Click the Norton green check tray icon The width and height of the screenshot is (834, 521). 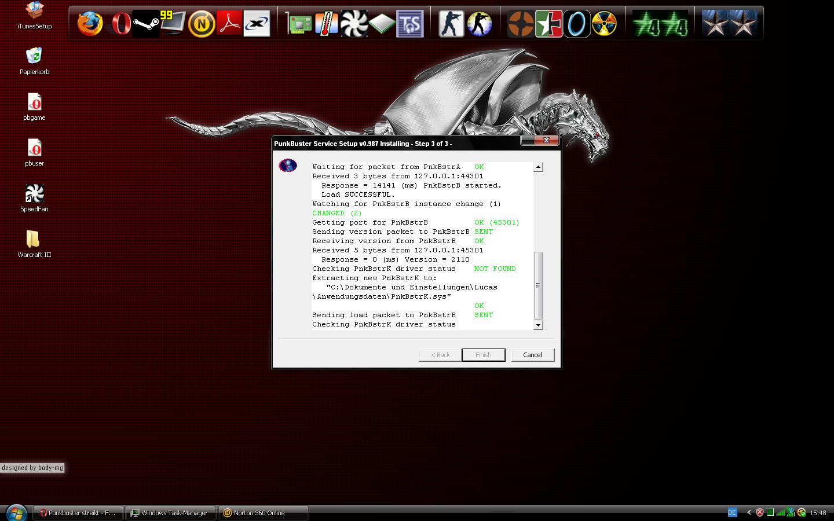802,512
